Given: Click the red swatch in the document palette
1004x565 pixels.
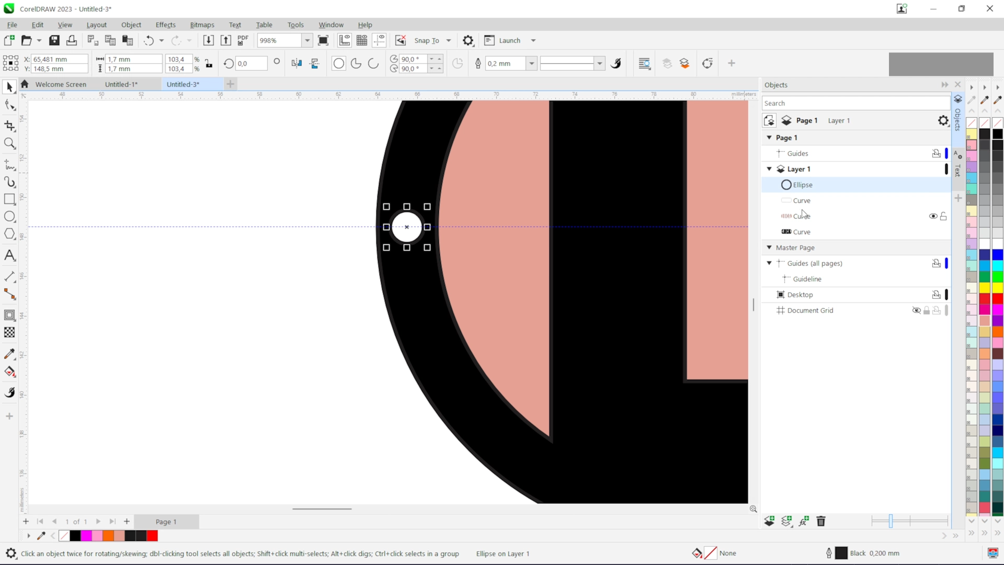Looking at the screenshot, I should click(x=152, y=536).
